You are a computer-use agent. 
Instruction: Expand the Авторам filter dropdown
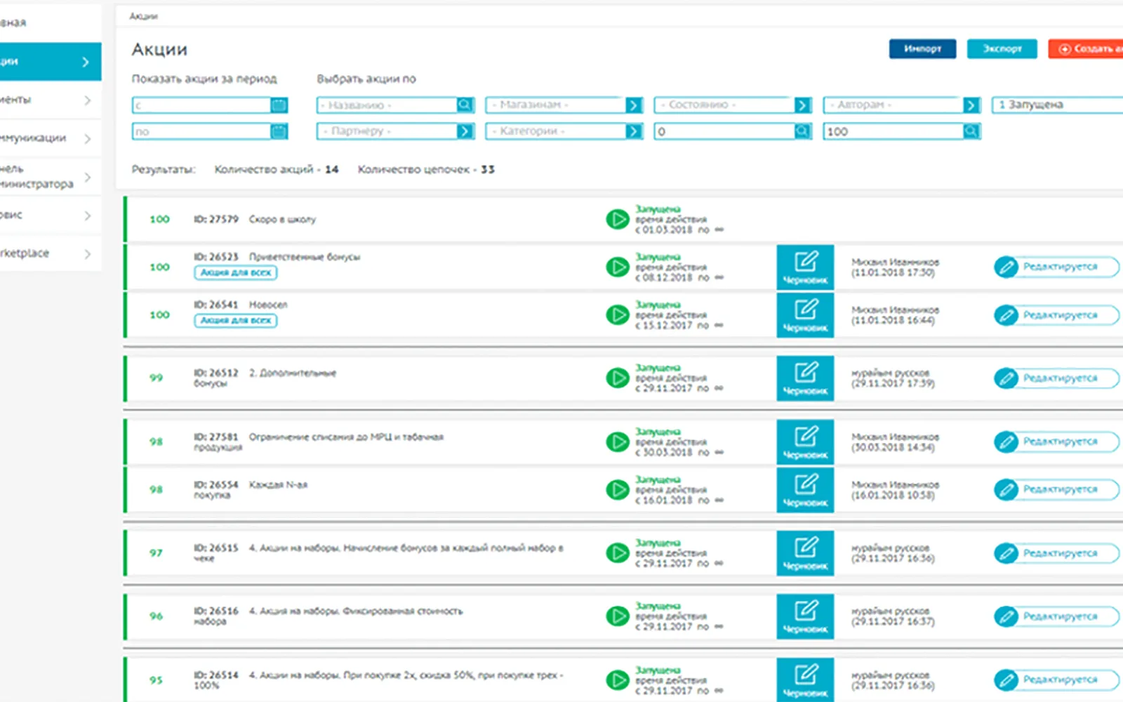[x=971, y=105]
